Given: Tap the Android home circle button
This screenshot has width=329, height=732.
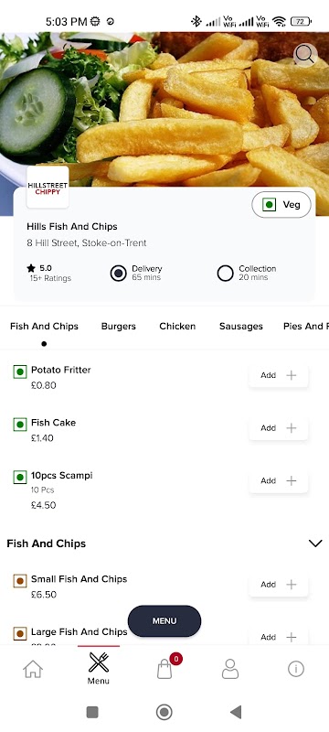Looking at the screenshot, I should [164, 712].
